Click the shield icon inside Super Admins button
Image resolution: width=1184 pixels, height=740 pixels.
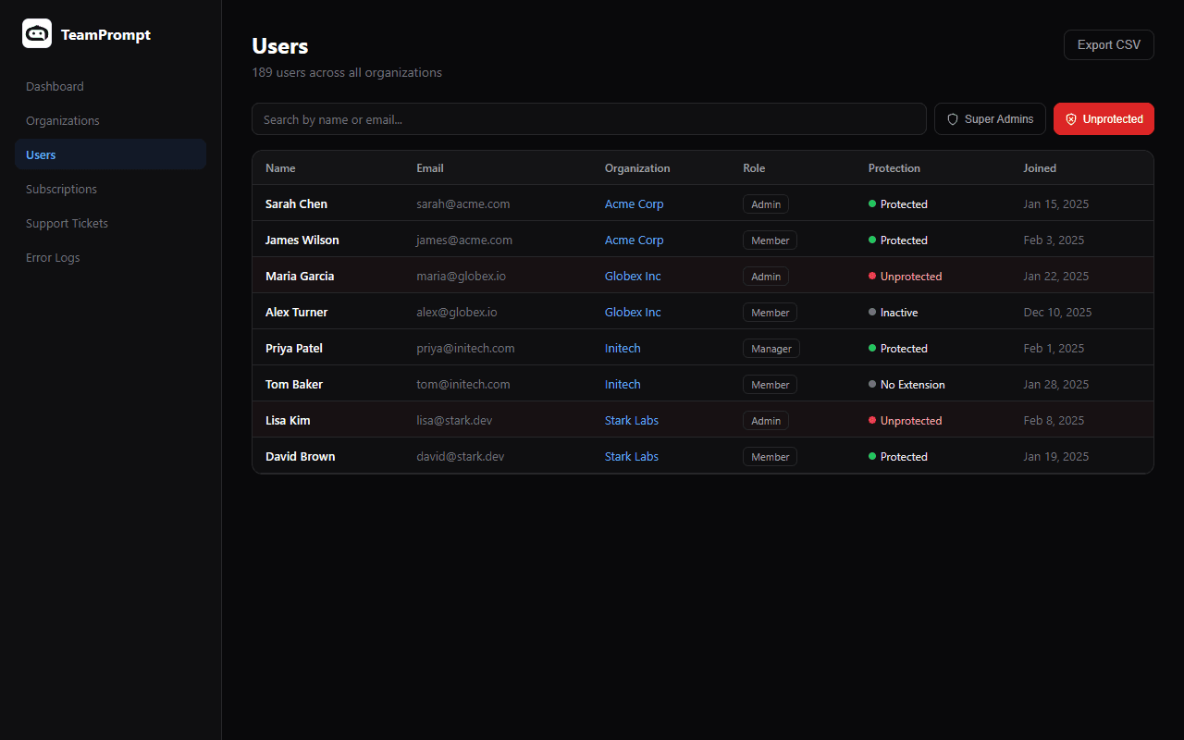click(952, 118)
